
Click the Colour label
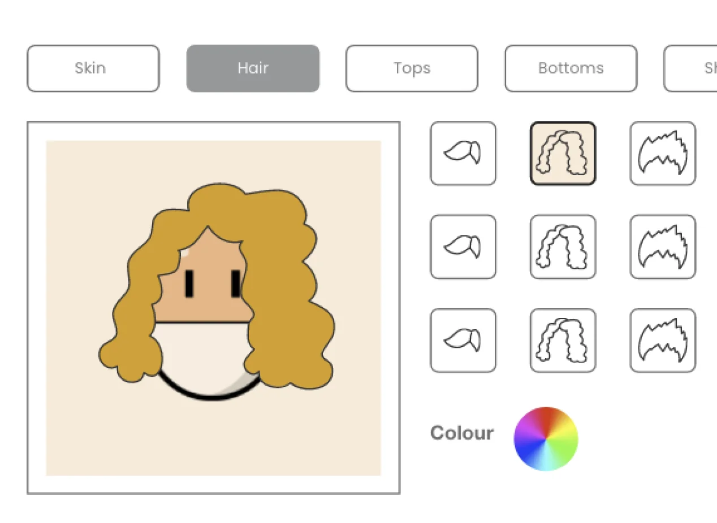461,433
